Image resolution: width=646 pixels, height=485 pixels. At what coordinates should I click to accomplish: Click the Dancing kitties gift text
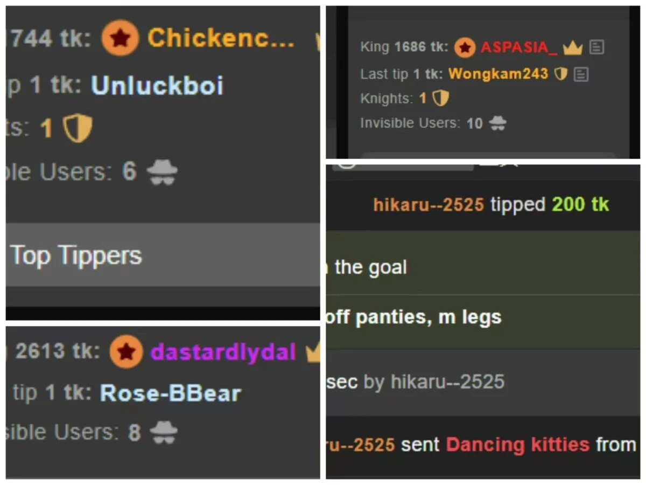[x=518, y=445]
